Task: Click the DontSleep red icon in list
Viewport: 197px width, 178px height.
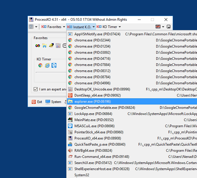Action: 70,95
